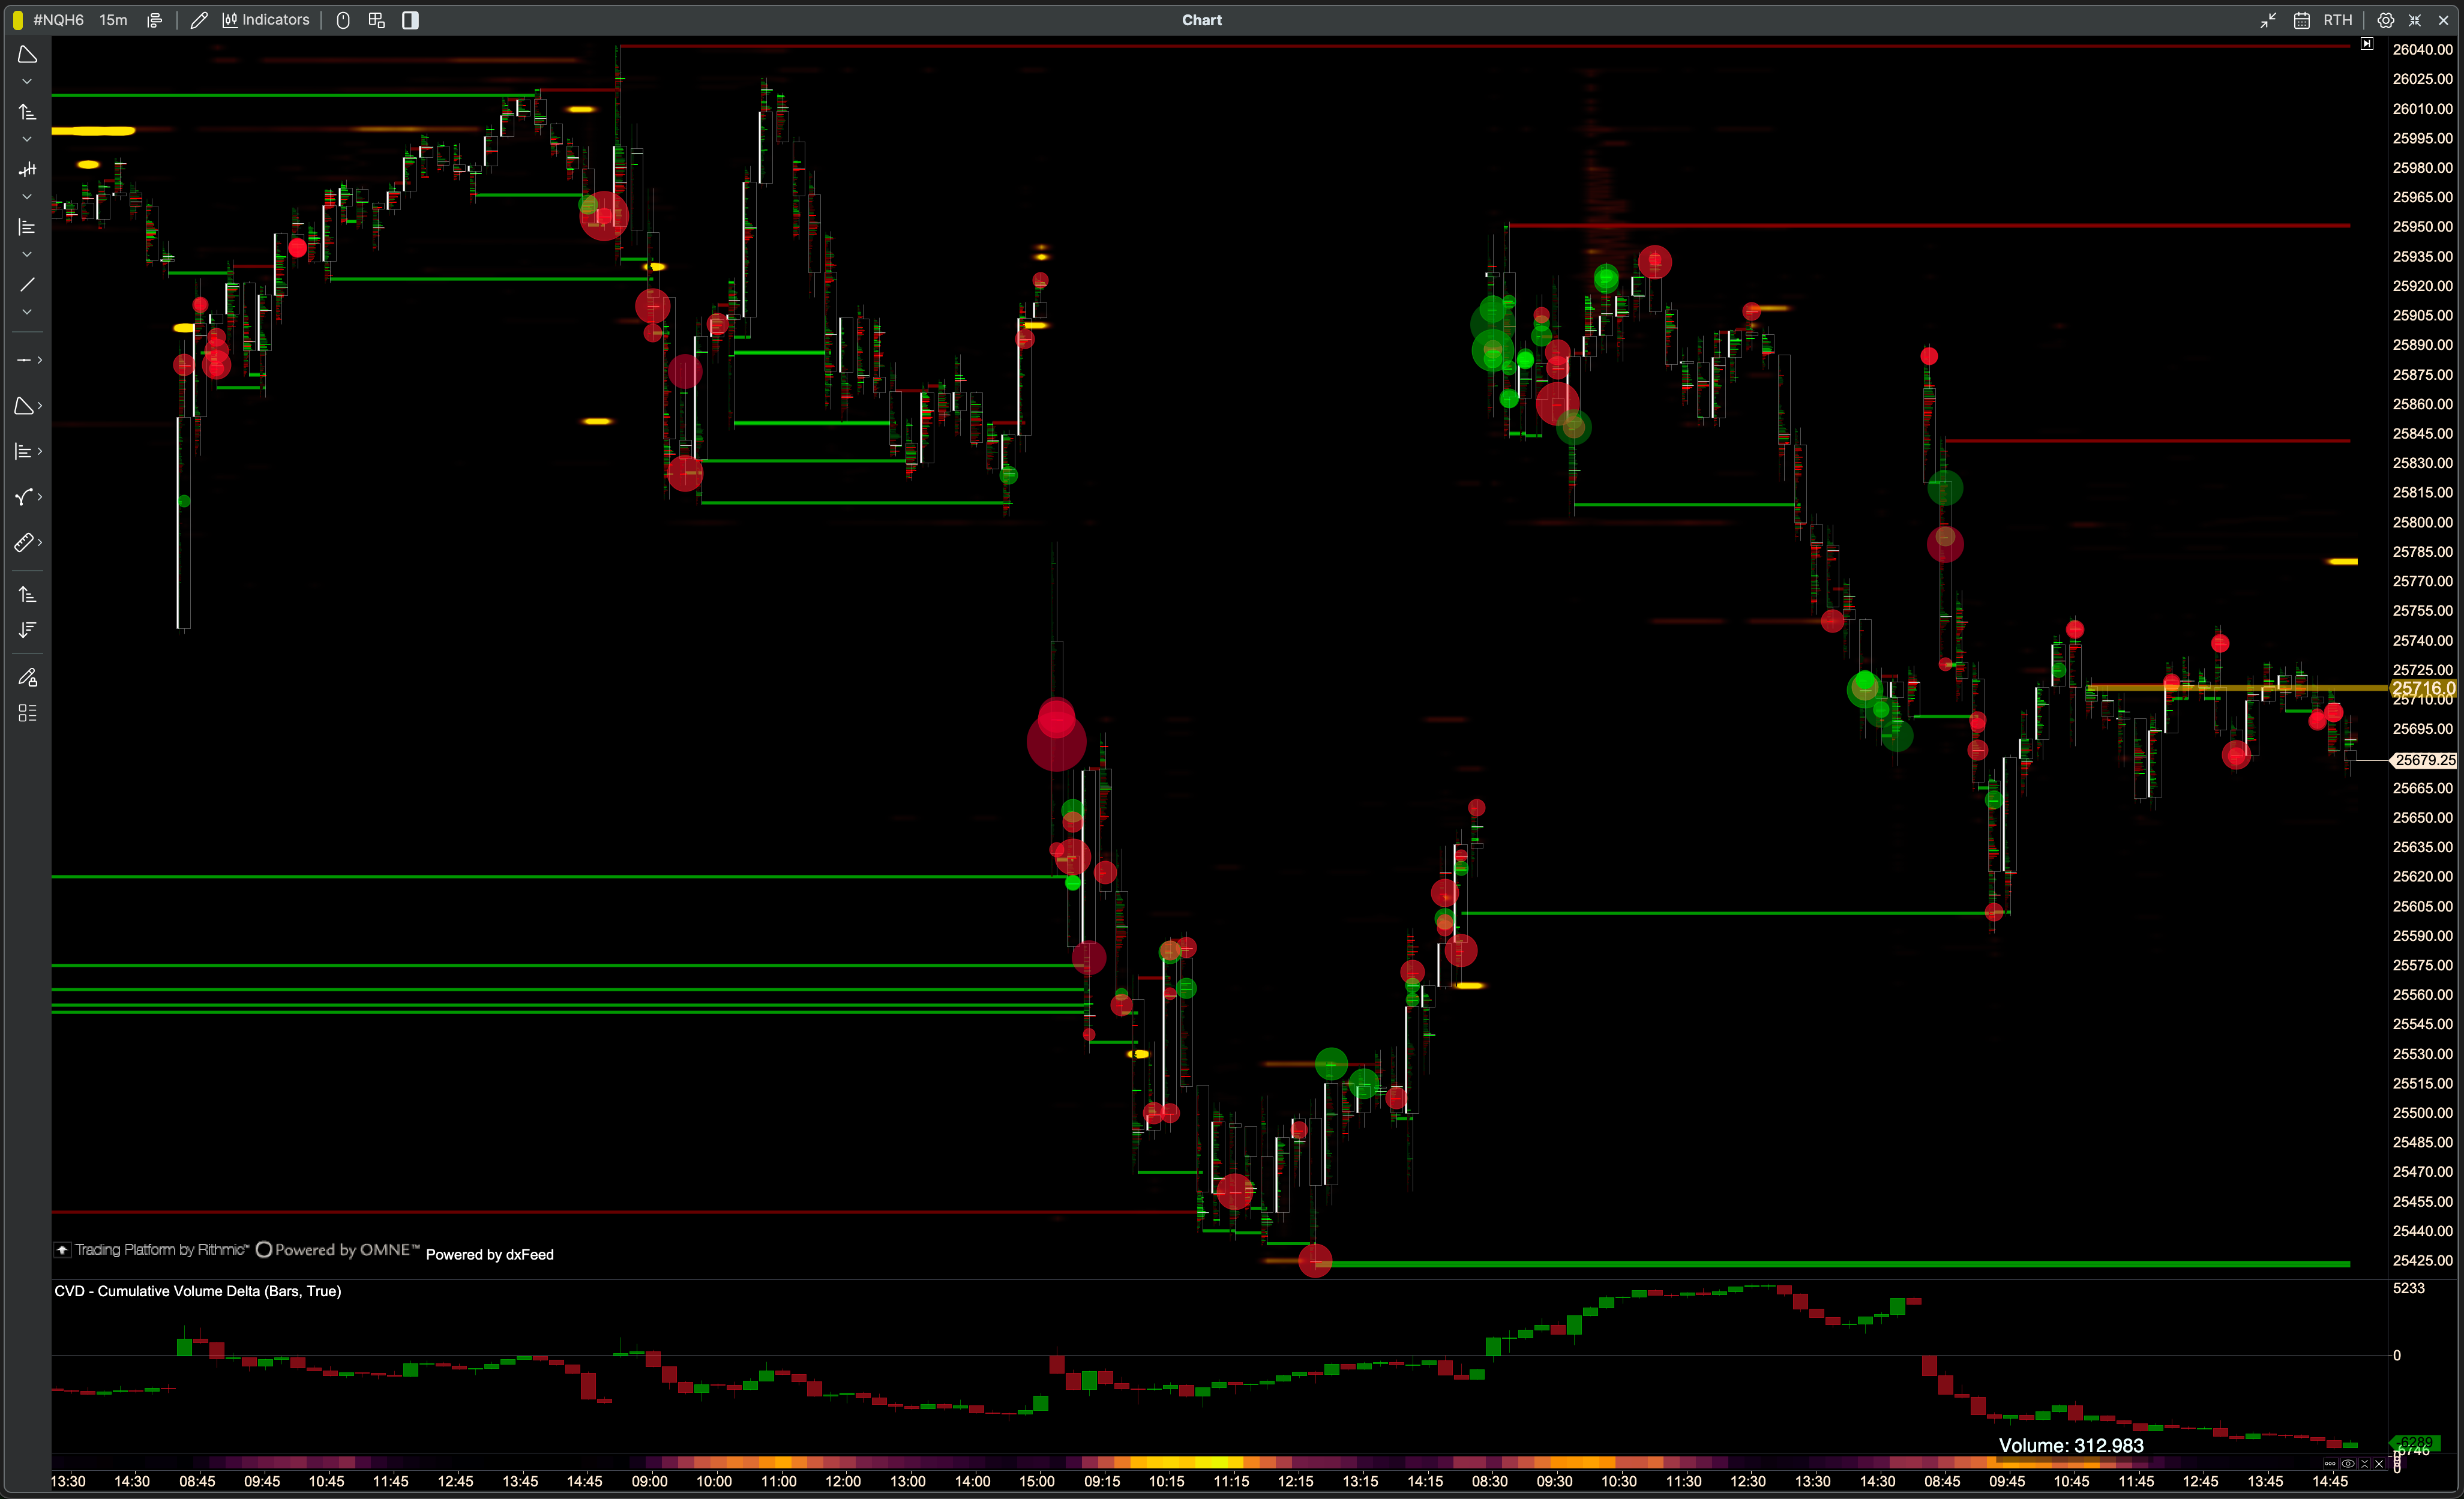Expand the curve path tool submenu arrow

[x=40, y=496]
